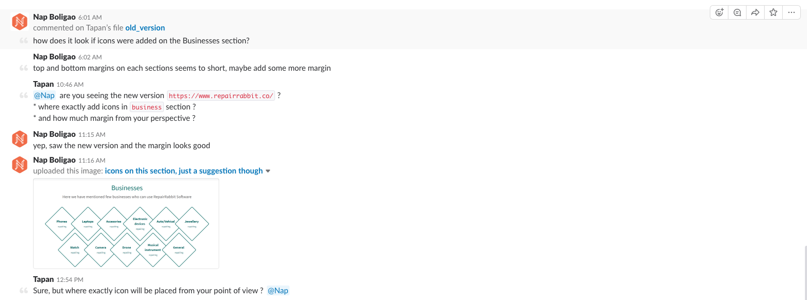Click the message list scrollbar
This screenshot has width=807, height=300.
pos(804,272)
